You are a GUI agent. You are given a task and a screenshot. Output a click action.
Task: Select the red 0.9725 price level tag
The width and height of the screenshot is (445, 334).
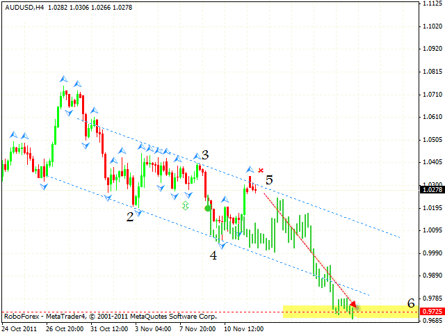432,312
